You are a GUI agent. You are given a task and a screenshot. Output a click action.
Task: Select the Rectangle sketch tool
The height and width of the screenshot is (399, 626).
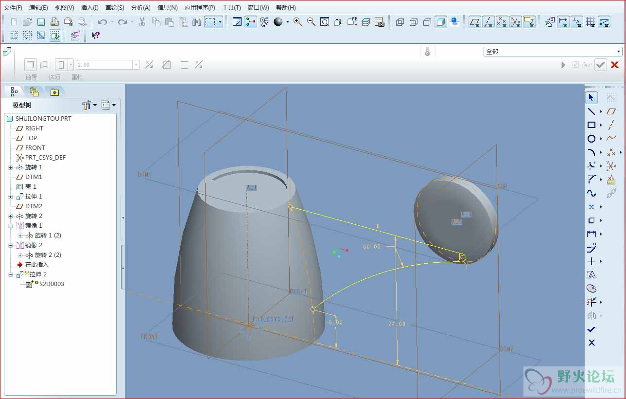coord(591,125)
